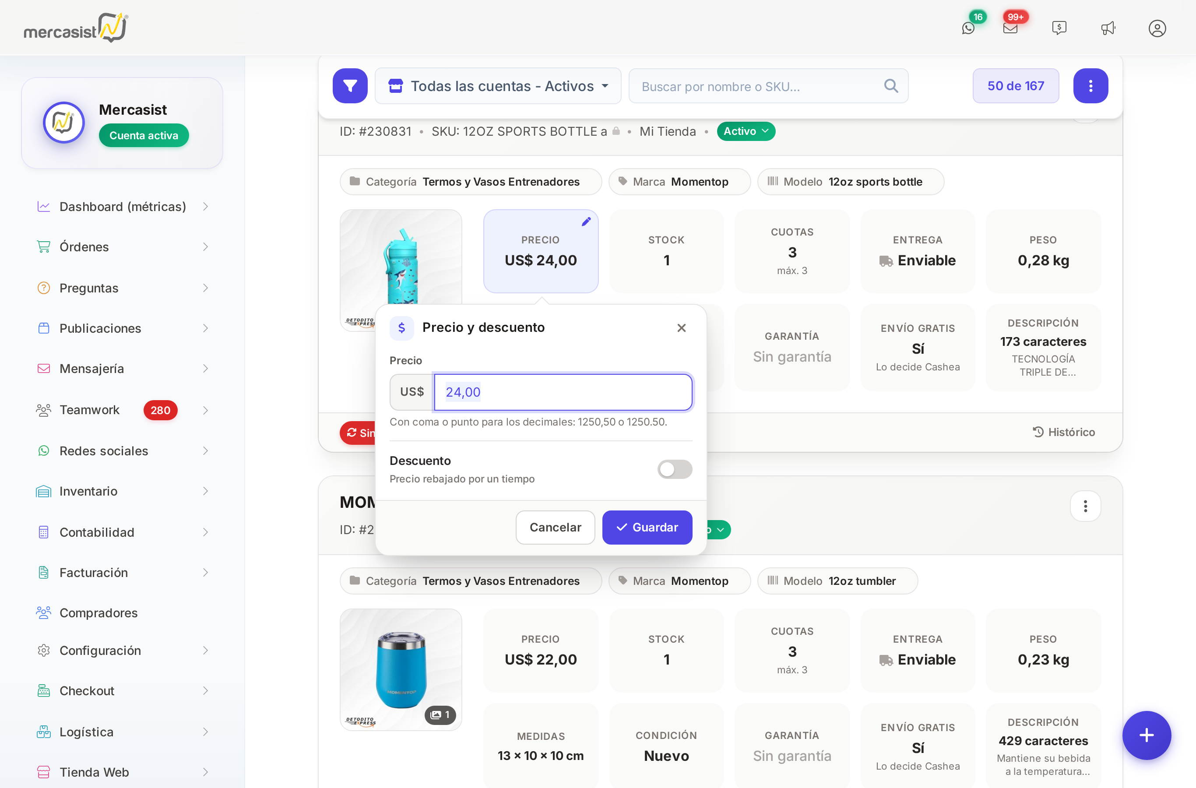Click the Precio input field showing 24,00
Viewport: 1196px width, 788px height.
click(563, 392)
